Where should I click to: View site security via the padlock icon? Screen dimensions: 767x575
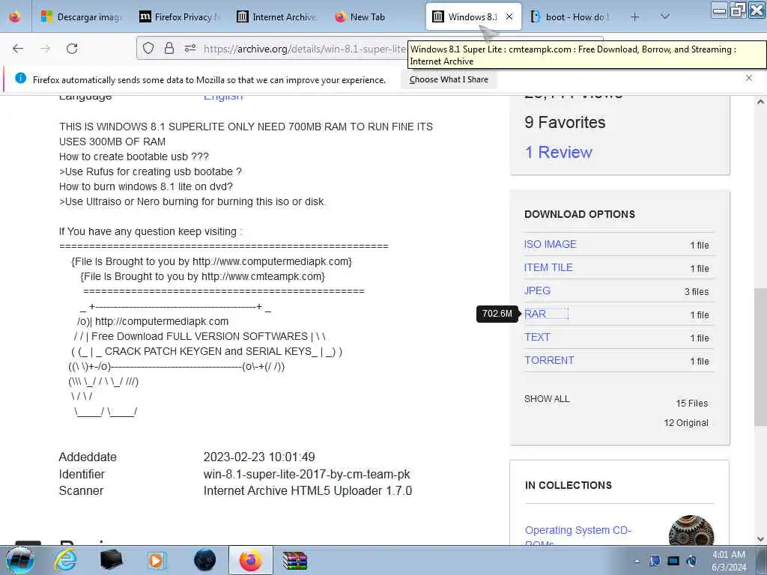pyautogui.click(x=169, y=48)
